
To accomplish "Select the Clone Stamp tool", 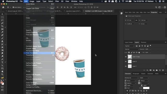I will pyautogui.click(x=2, y=41).
